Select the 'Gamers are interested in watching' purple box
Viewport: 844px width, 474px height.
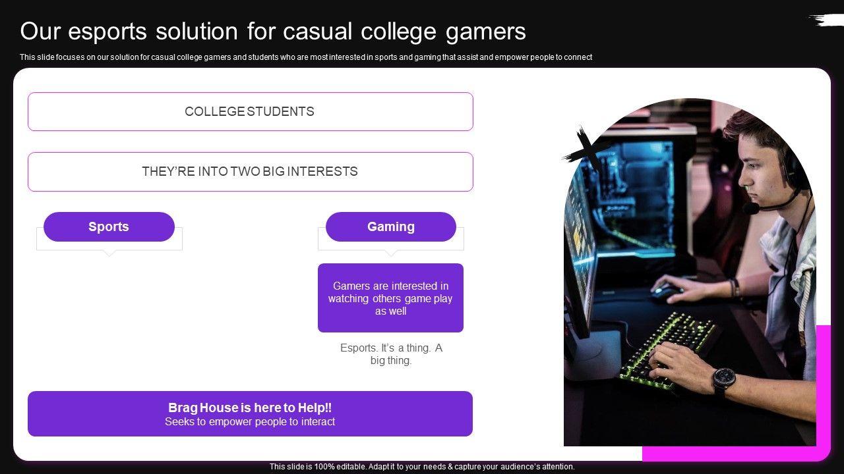pyautogui.click(x=390, y=298)
